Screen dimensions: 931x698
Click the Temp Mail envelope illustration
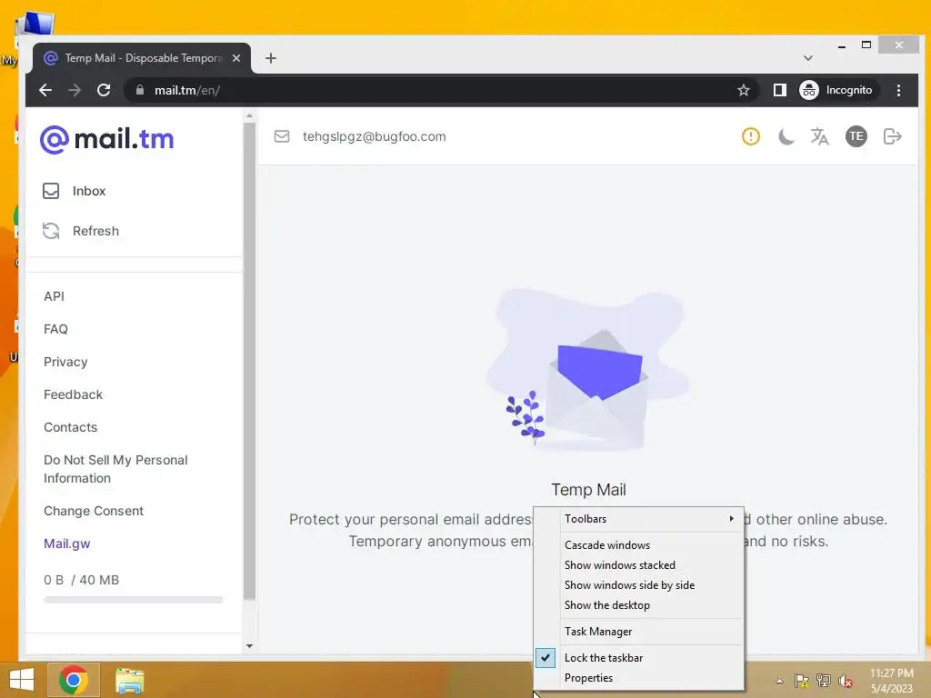pyautogui.click(x=588, y=372)
